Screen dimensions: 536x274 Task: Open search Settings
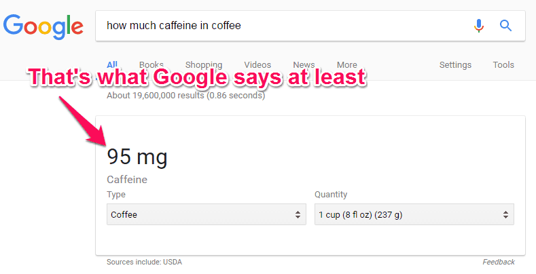pos(455,65)
